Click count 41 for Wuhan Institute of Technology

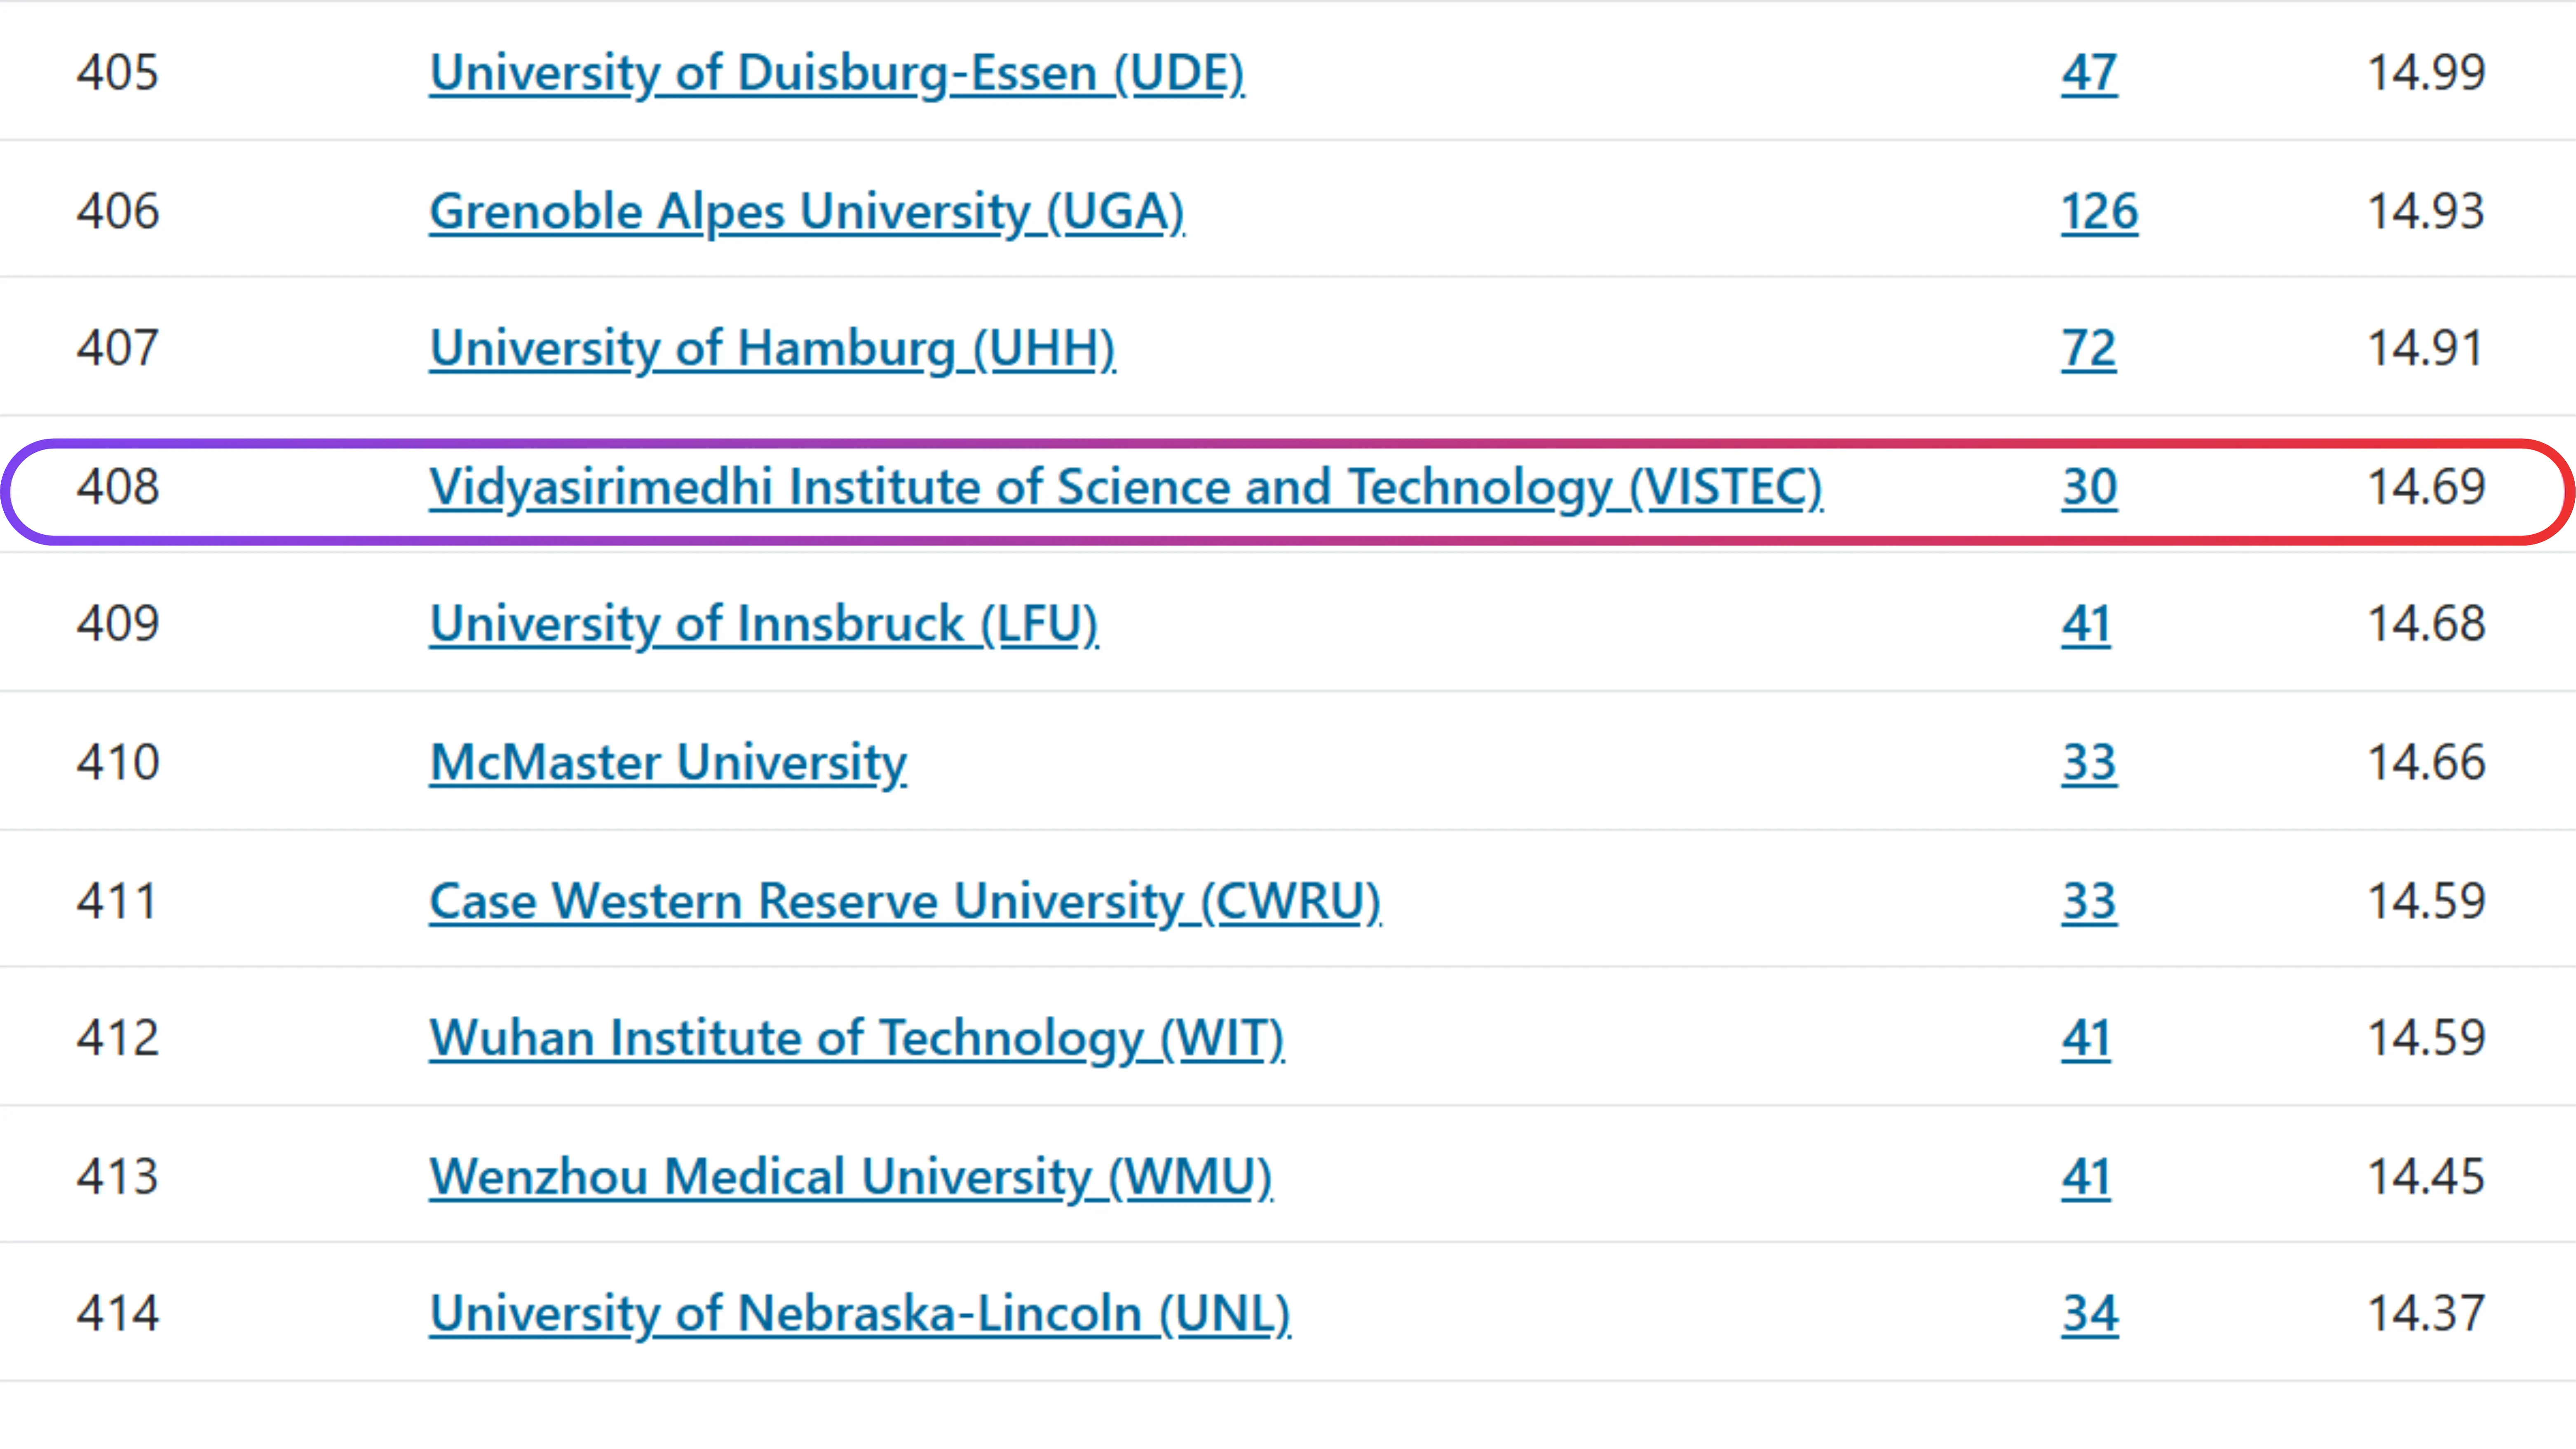(2086, 1039)
